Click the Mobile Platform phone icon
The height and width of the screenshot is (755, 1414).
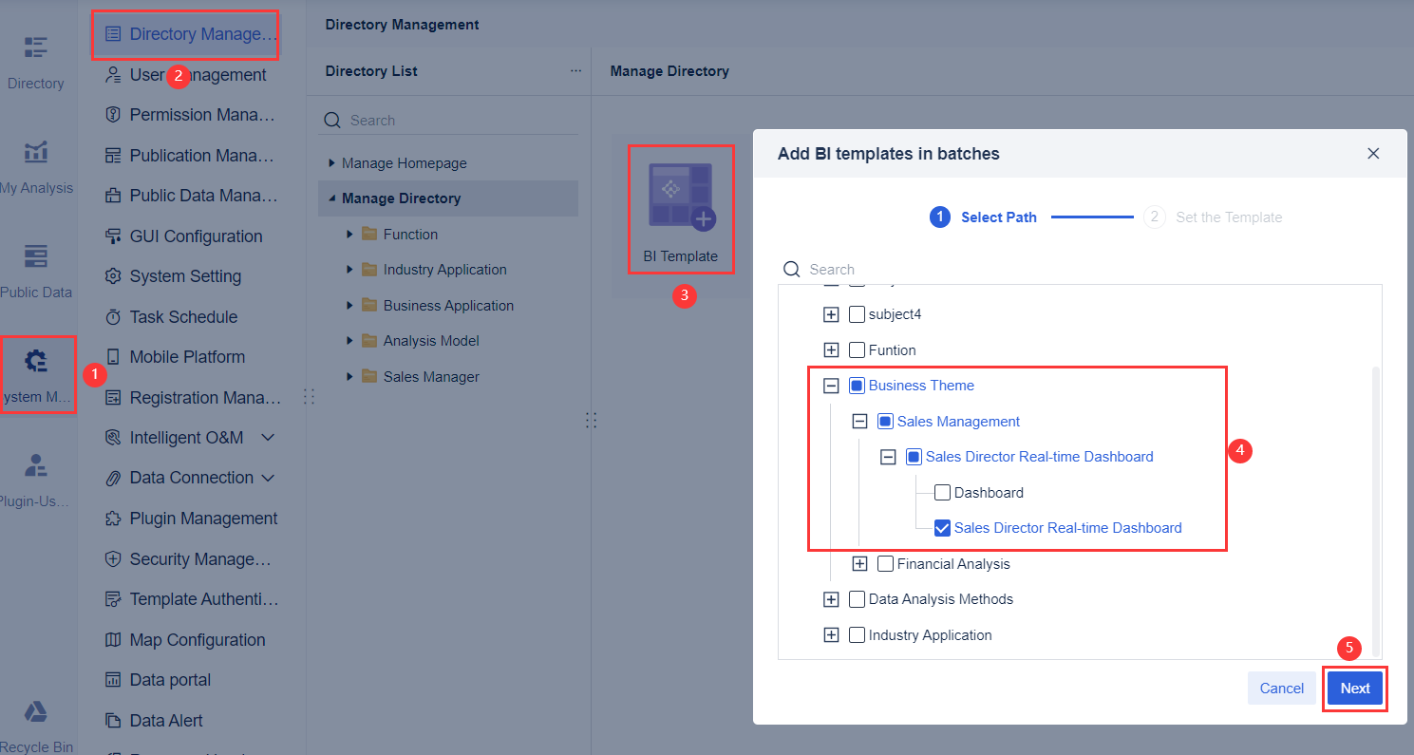click(113, 357)
